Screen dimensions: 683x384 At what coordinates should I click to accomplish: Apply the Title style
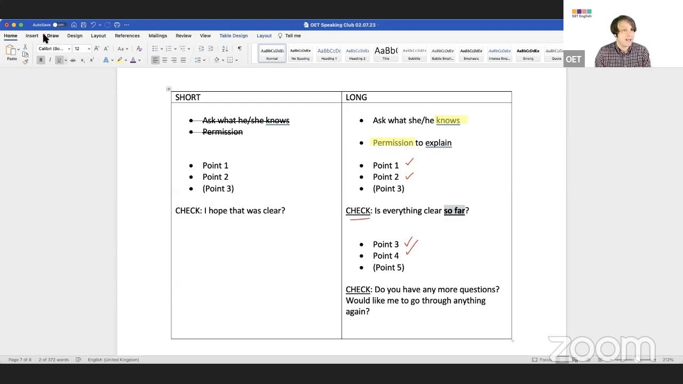tap(386, 53)
